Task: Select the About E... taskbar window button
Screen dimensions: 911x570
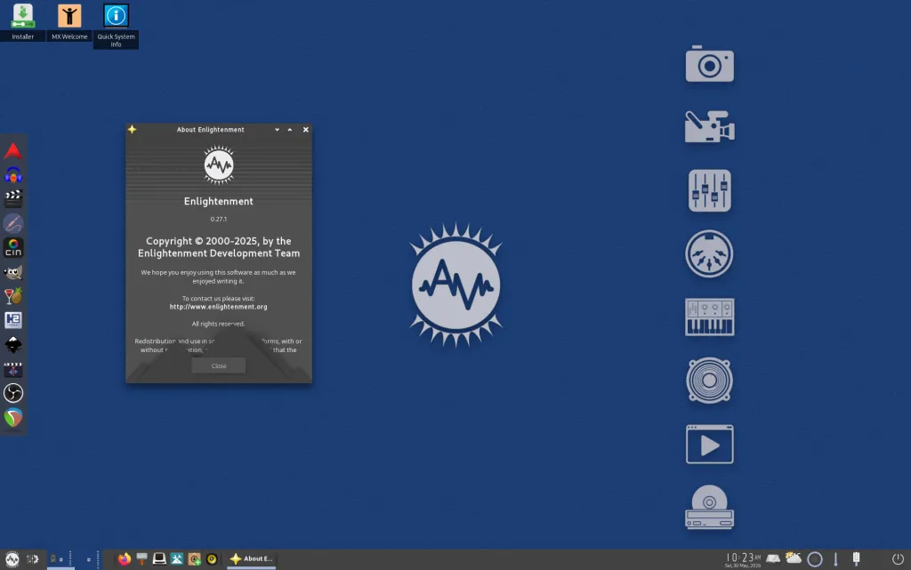Action: (x=251, y=559)
